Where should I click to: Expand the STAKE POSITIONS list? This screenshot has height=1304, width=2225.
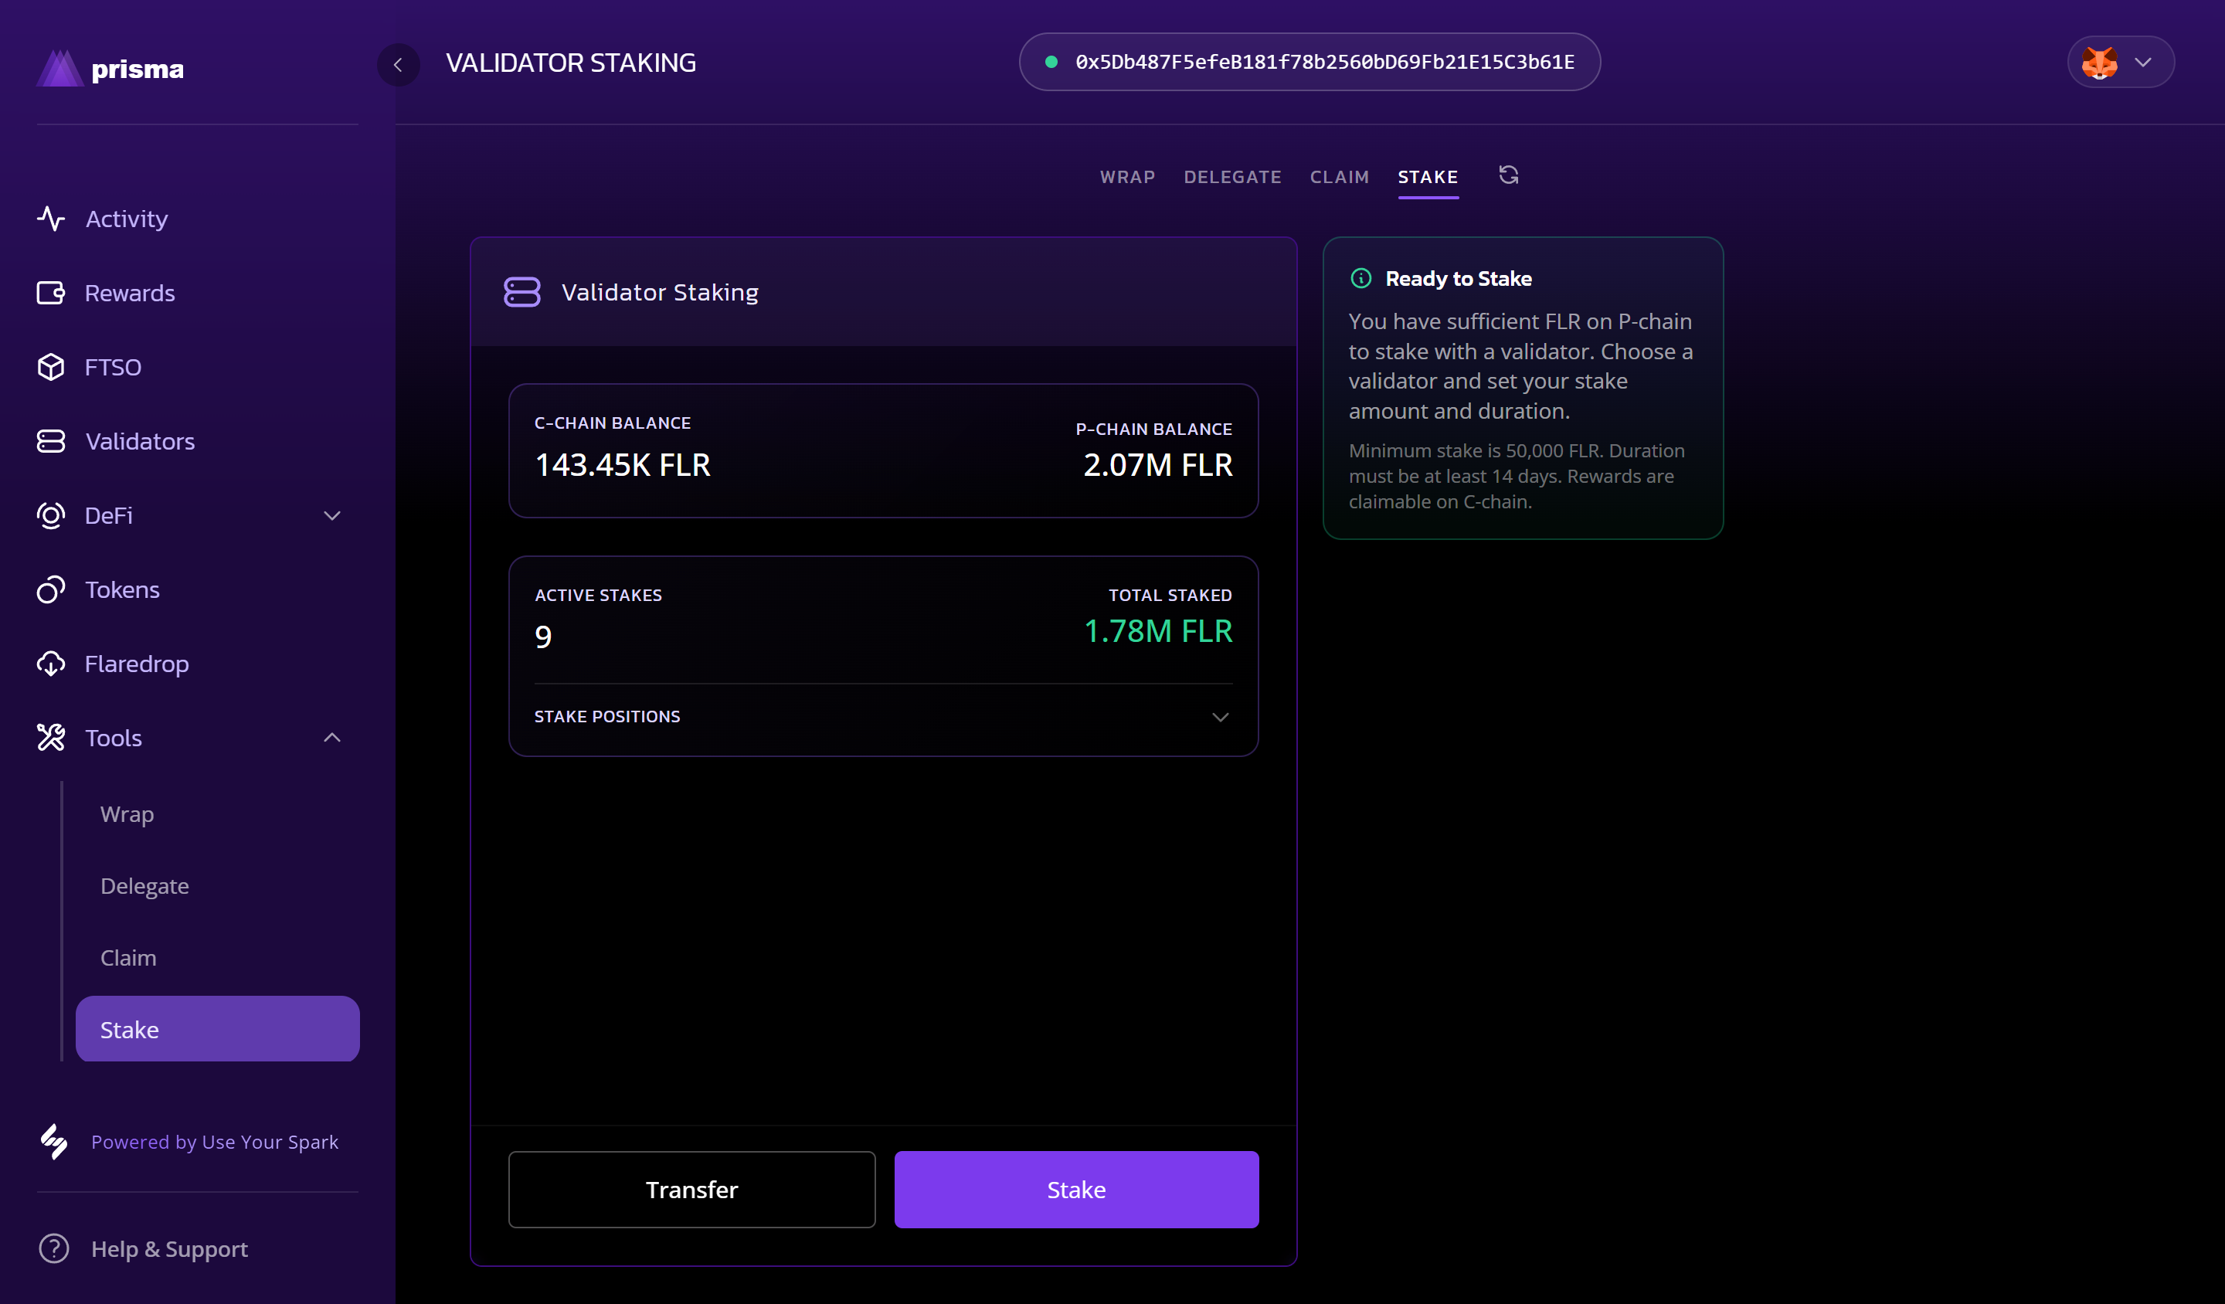pos(1220,717)
